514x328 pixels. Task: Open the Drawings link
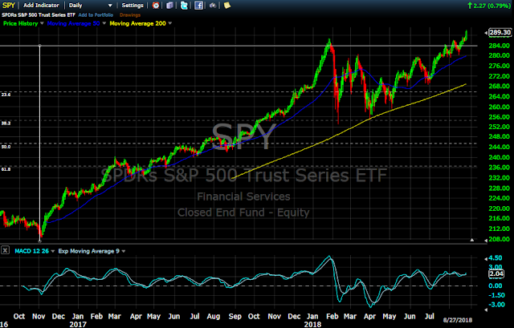tap(130, 15)
